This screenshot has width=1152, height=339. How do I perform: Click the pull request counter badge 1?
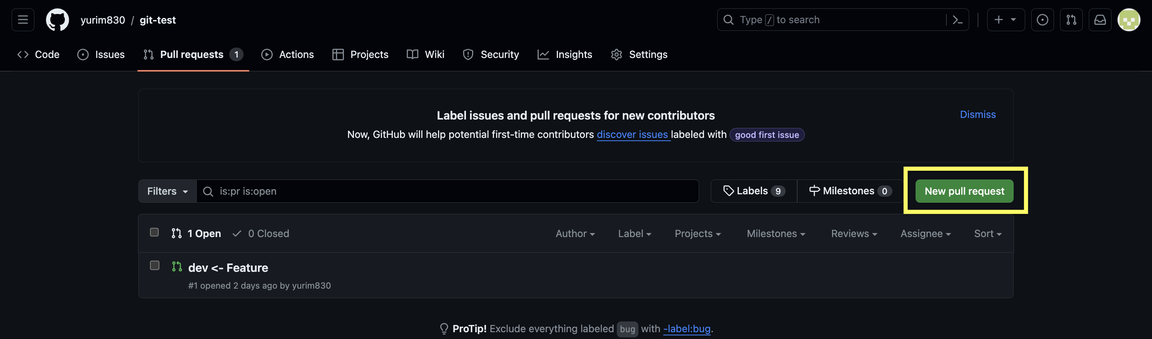click(x=236, y=54)
